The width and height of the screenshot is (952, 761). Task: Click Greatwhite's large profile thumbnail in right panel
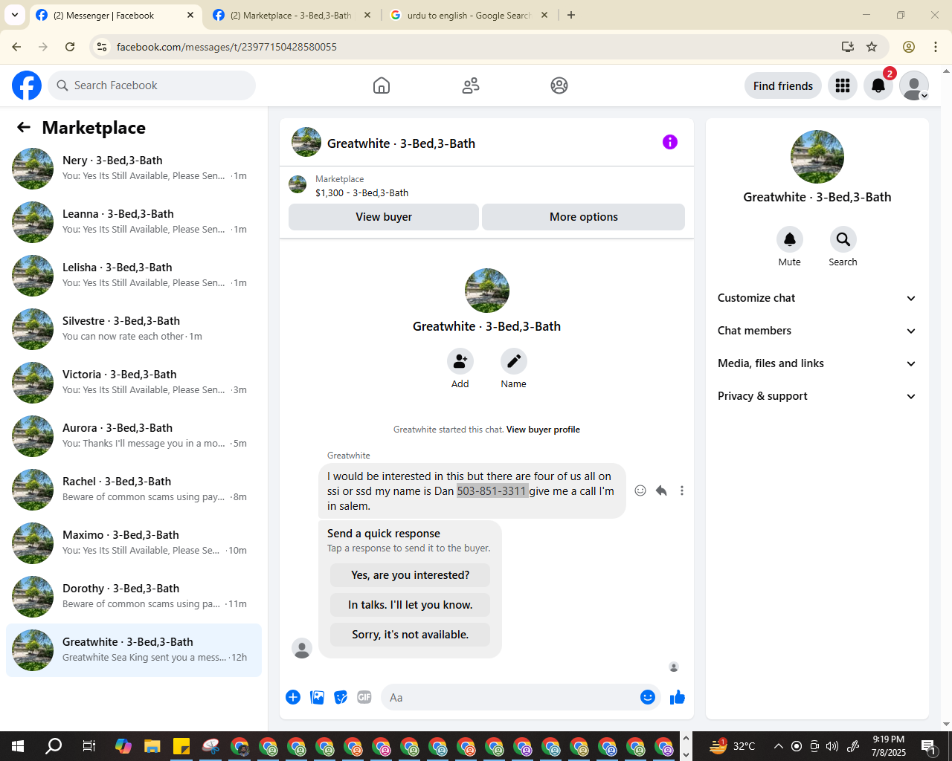817,157
